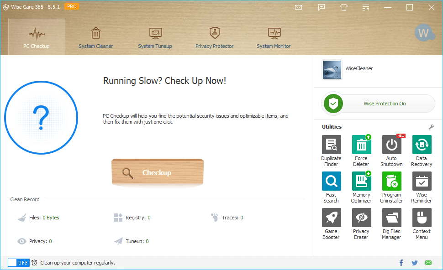
Task: Open the skin (shirt) icon
Action: 344,7
